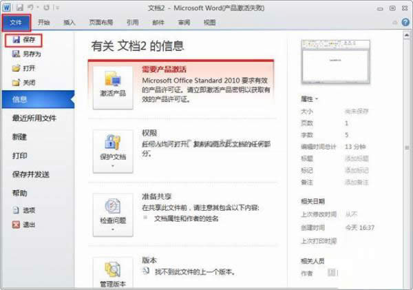Exit Word using 退出
Screen dimensions: 413x290
[x=28, y=224]
